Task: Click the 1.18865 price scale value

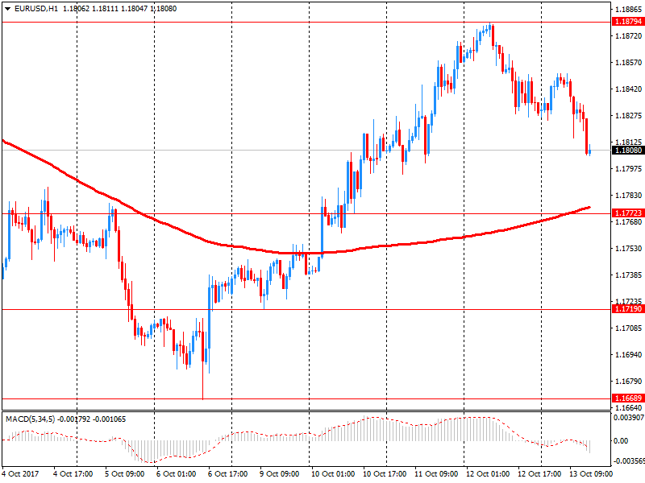Action: (629, 10)
